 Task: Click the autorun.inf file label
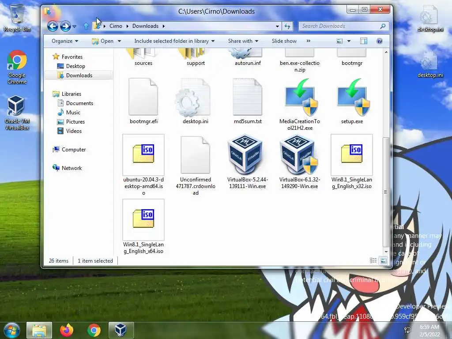(x=248, y=63)
